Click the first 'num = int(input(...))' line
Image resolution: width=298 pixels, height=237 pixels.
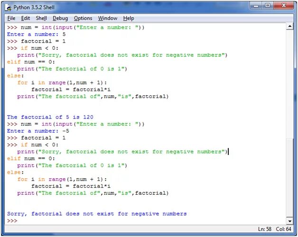click(x=76, y=27)
